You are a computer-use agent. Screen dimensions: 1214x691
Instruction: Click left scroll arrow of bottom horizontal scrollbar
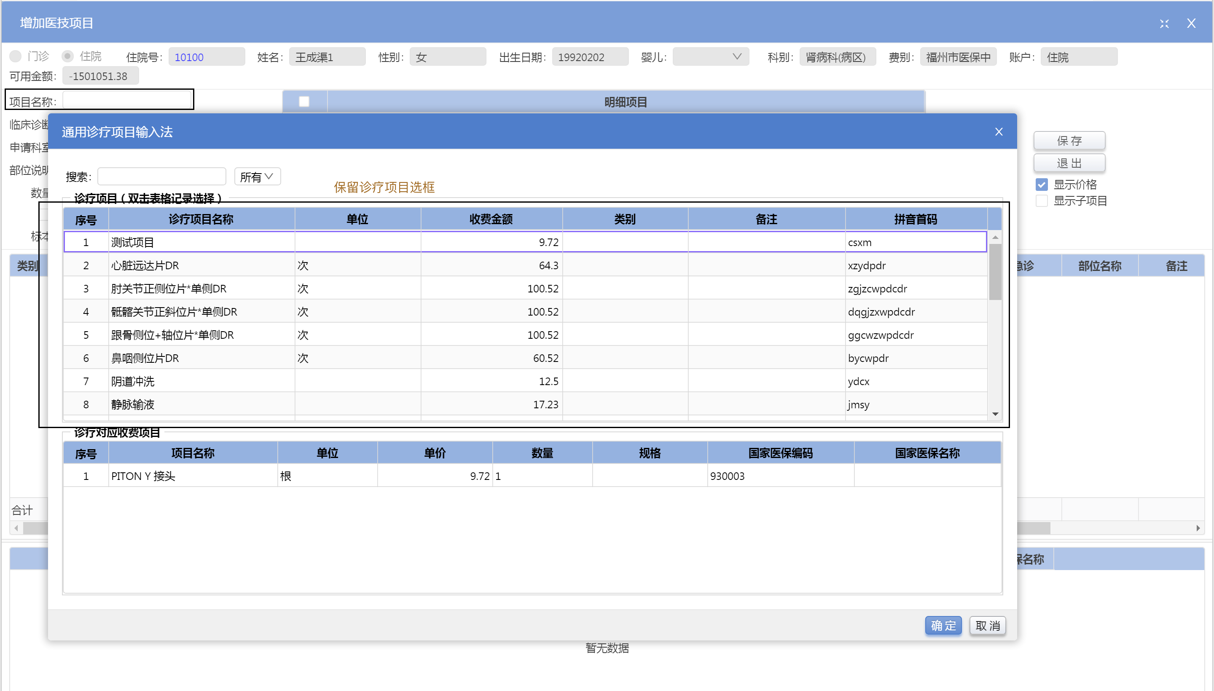click(16, 528)
